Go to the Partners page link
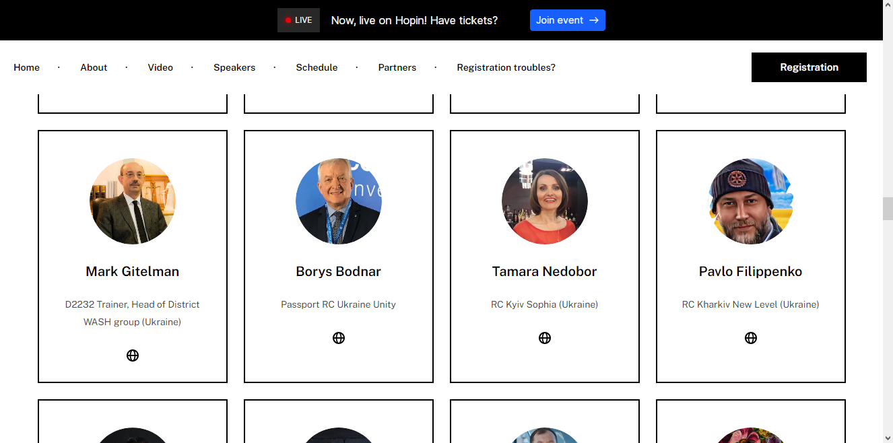This screenshot has height=443, width=893. [x=397, y=67]
